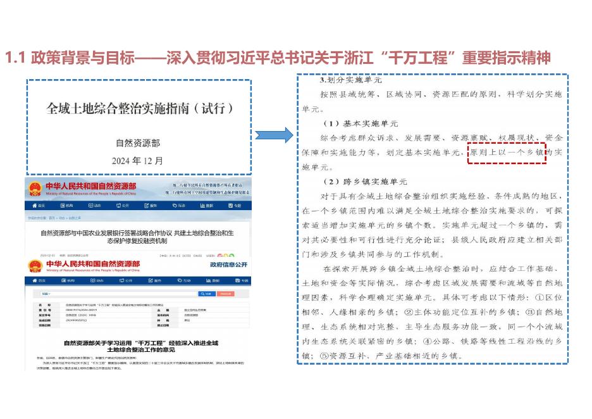Click the 自然资源部 text on the guide cover
Viewport: 592px width, 419px height.
tap(138, 143)
